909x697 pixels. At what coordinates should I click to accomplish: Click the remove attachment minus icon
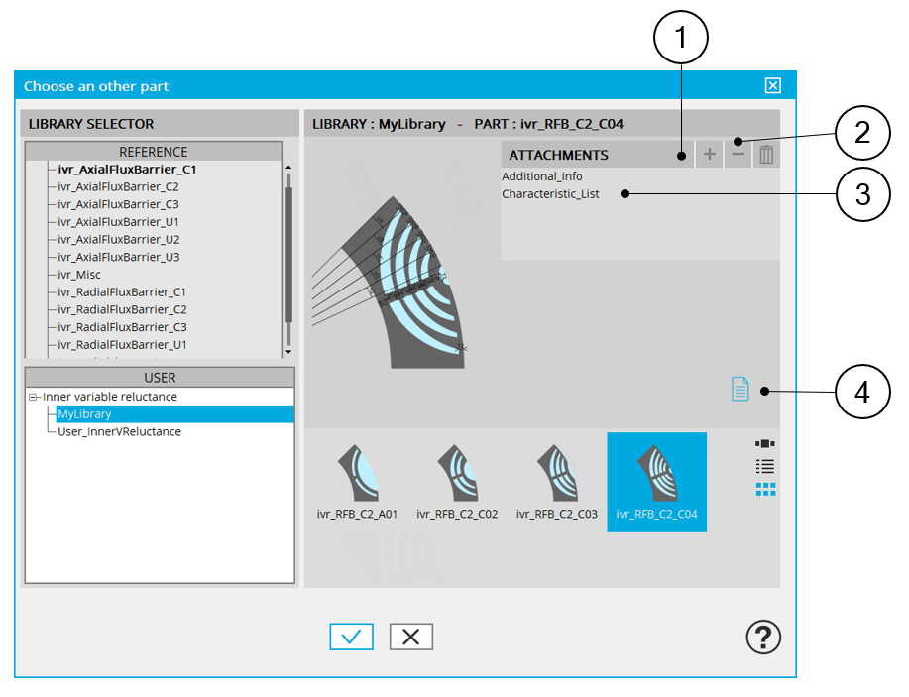tap(738, 155)
